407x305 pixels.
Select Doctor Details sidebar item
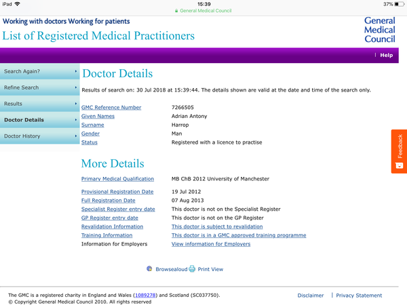coord(40,120)
